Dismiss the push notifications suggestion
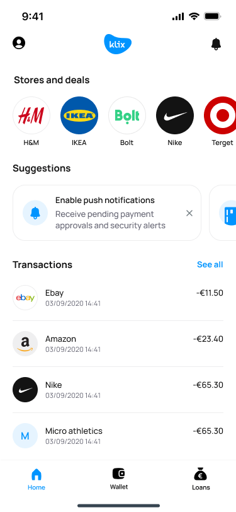Screen dimensions: 236x512 point(189,213)
